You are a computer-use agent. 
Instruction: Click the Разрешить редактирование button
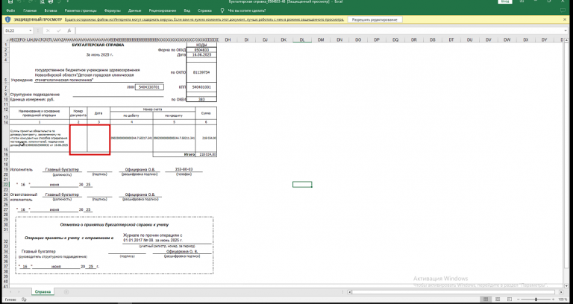point(375,19)
